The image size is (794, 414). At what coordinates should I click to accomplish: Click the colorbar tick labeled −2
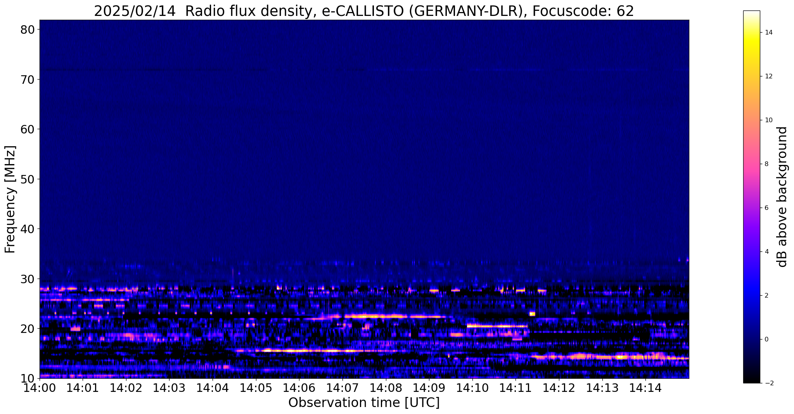point(768,383)
